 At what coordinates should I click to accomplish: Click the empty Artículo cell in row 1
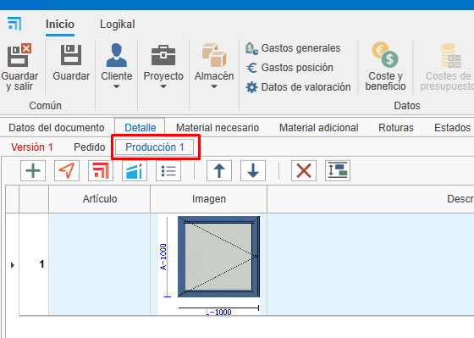[x=100, y=264]
